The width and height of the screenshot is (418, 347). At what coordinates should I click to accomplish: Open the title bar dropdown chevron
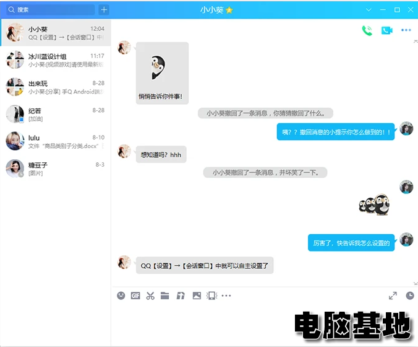(369, 10)
